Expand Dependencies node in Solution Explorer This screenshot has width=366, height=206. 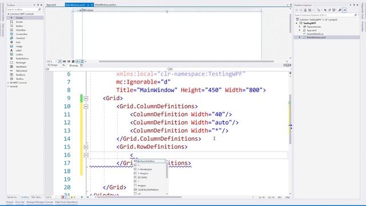pyautogui.click(x=300, y=27)
